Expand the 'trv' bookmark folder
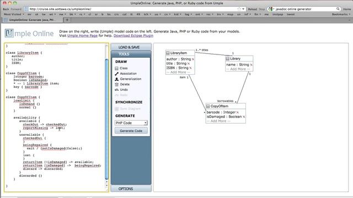 (220, 14)
